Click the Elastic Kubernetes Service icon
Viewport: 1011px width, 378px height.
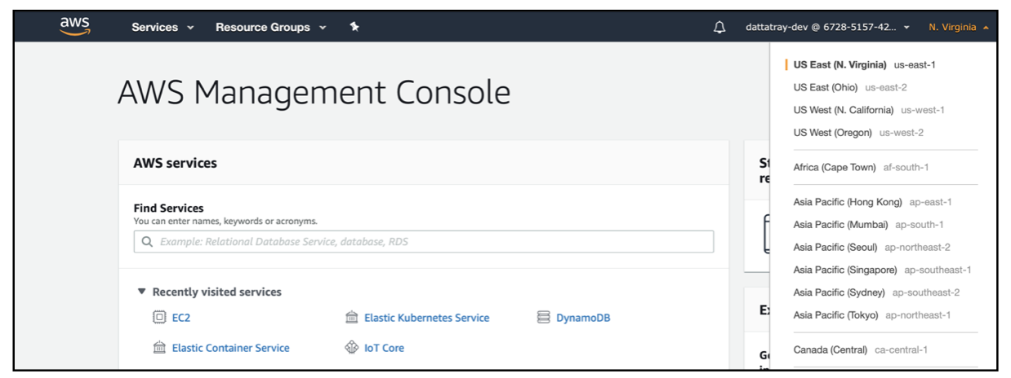pyautogui.click(x=352, y=318)
